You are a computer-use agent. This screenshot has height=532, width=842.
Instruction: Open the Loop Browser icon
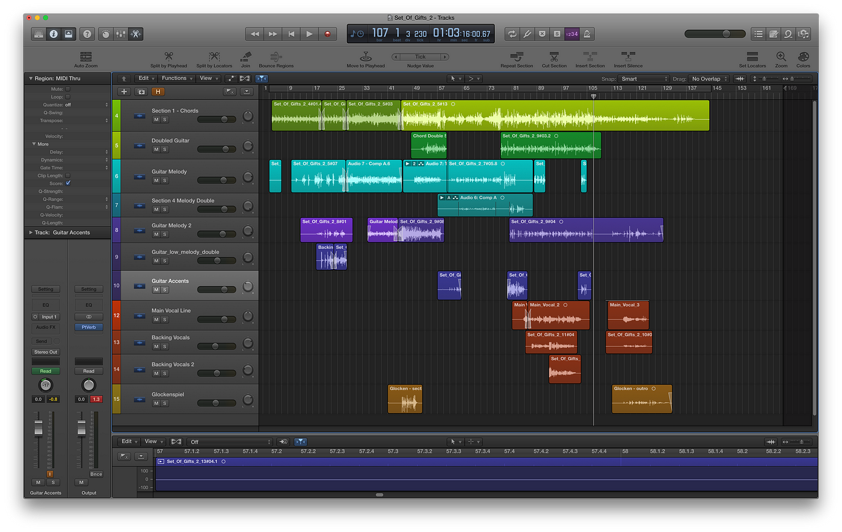(x=788, y=34)
